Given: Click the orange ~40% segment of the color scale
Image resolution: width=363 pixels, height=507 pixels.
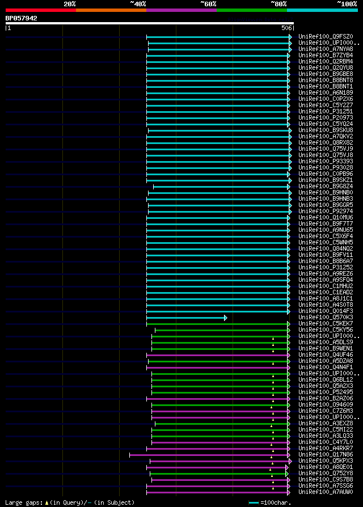Looking at the screenshot, I should (x=111, y=10).
